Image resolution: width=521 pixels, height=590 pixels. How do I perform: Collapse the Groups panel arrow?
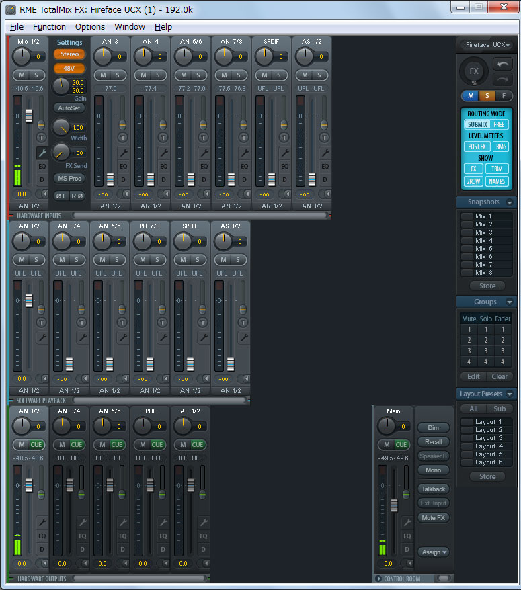[510, 302]
